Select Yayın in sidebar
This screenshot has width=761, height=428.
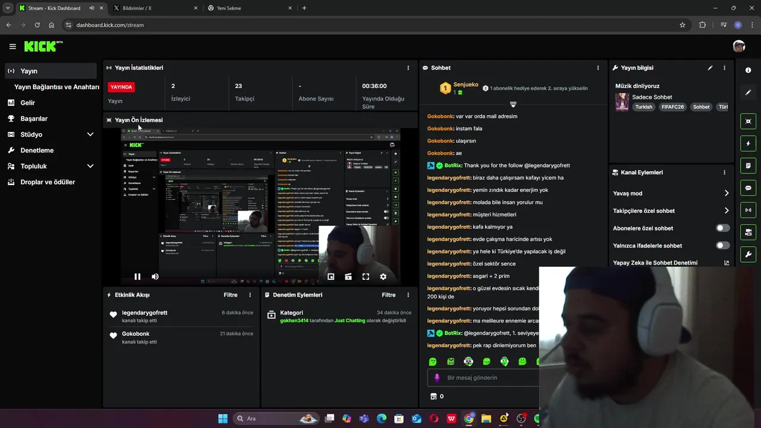click(51, 71)
